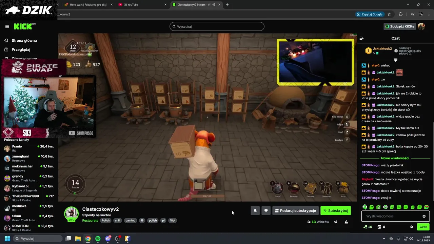Expand the chat leaderboard chevron
The width and height of the screenshot is (434, 244).
[x=395, y=60]
